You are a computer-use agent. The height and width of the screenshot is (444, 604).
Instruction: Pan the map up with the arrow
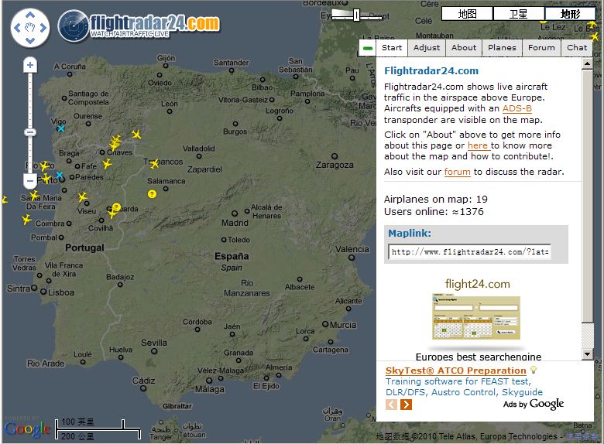click(x=30, y=15)
